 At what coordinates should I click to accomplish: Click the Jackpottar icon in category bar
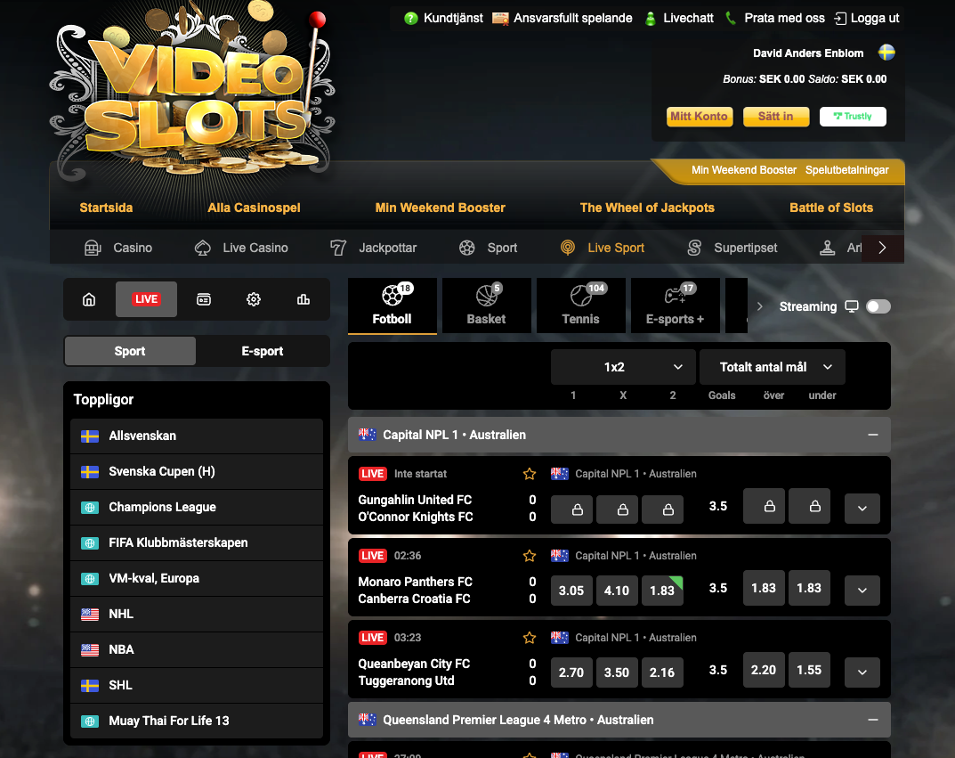[338, 248]
